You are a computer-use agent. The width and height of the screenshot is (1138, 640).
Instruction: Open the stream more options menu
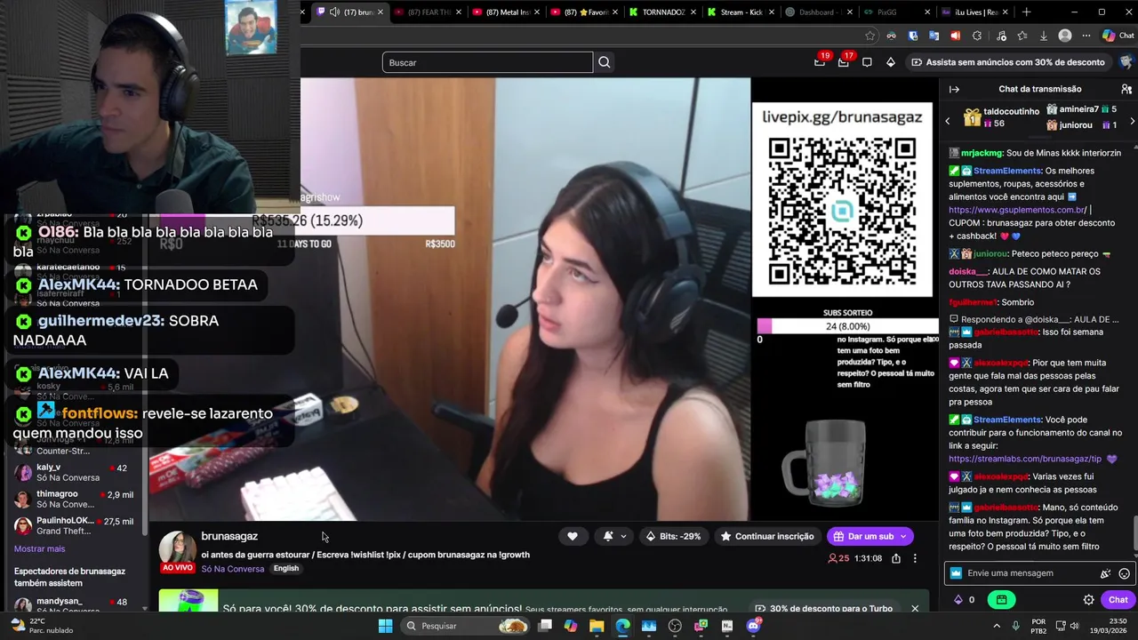(x=915, y=558)
